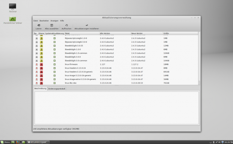Click warning type icon for linux-headers-3.13.0-24
This screenshot has height=144, width=233.
[x=36, y=68]
